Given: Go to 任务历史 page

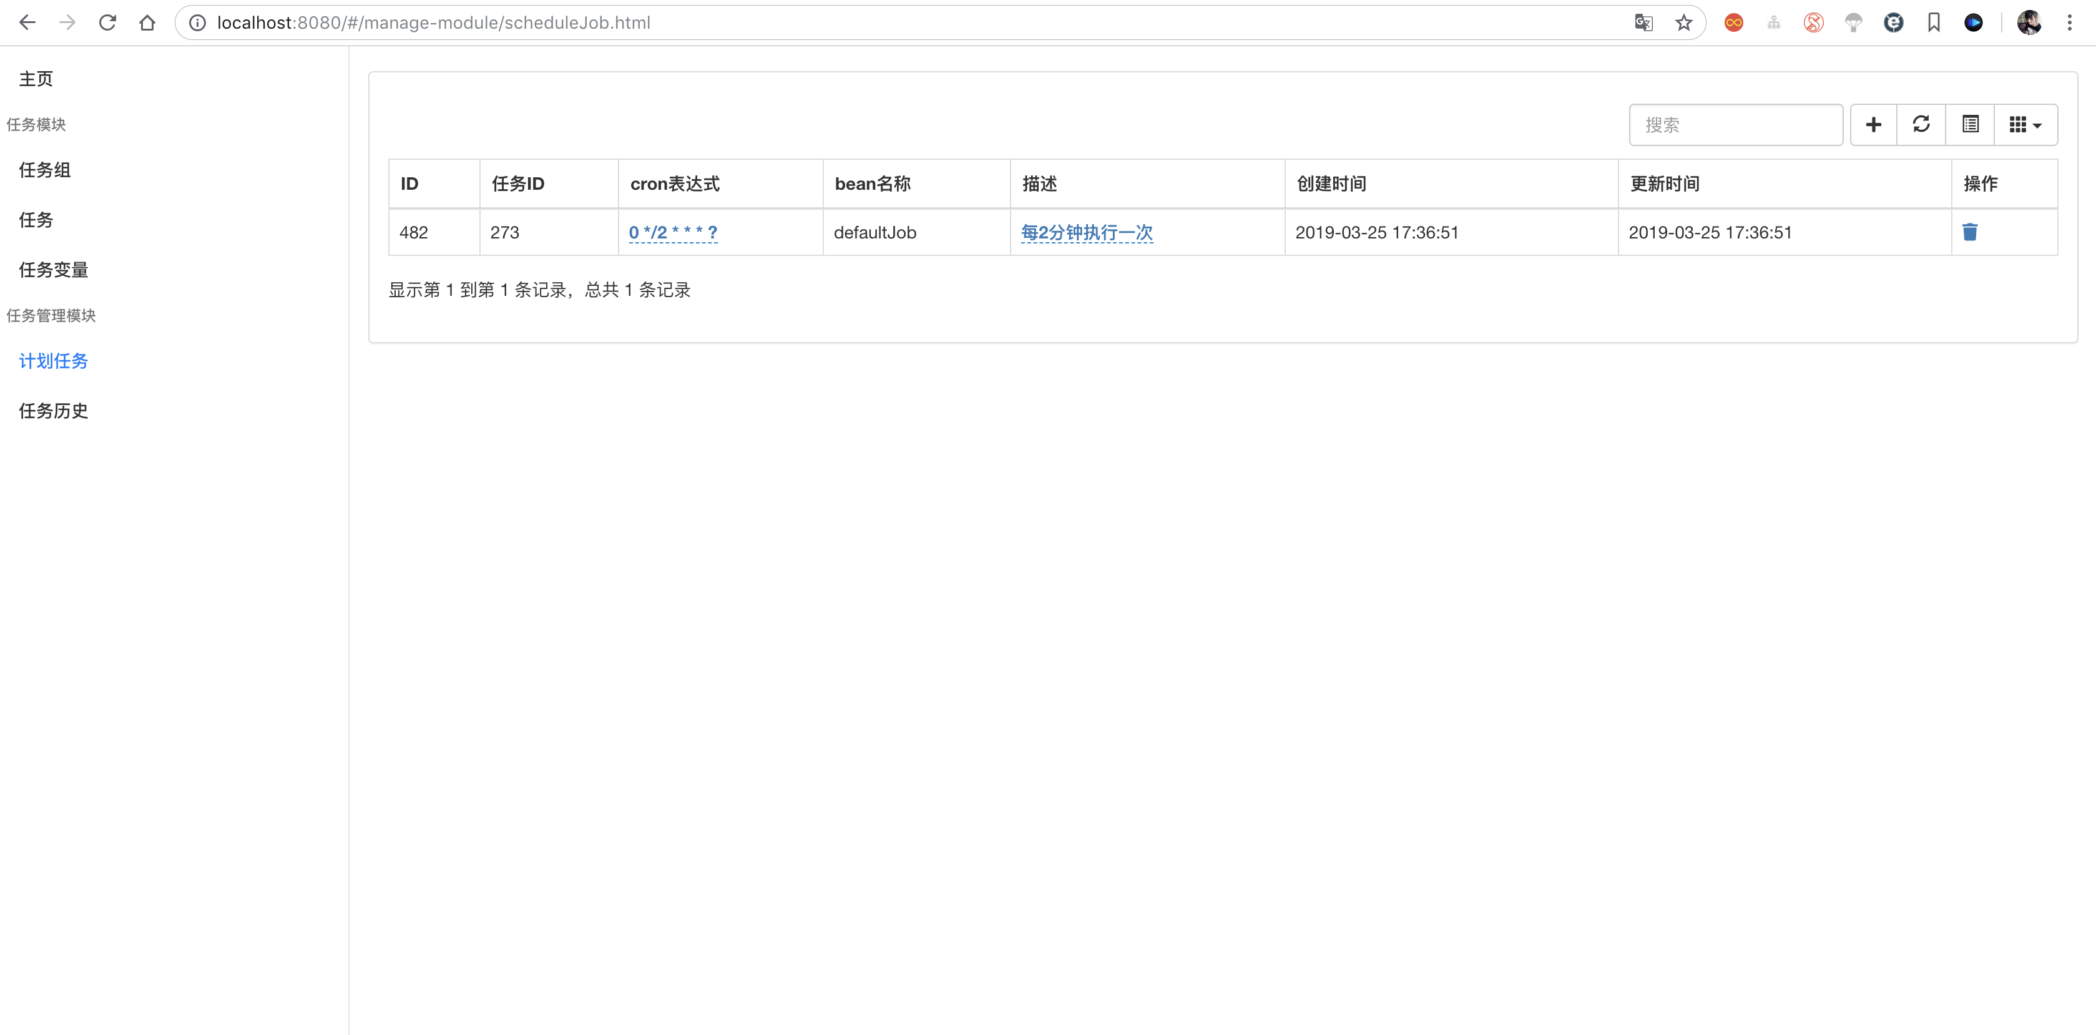Looking at the screenshot, I should click(x=54, y=411).
